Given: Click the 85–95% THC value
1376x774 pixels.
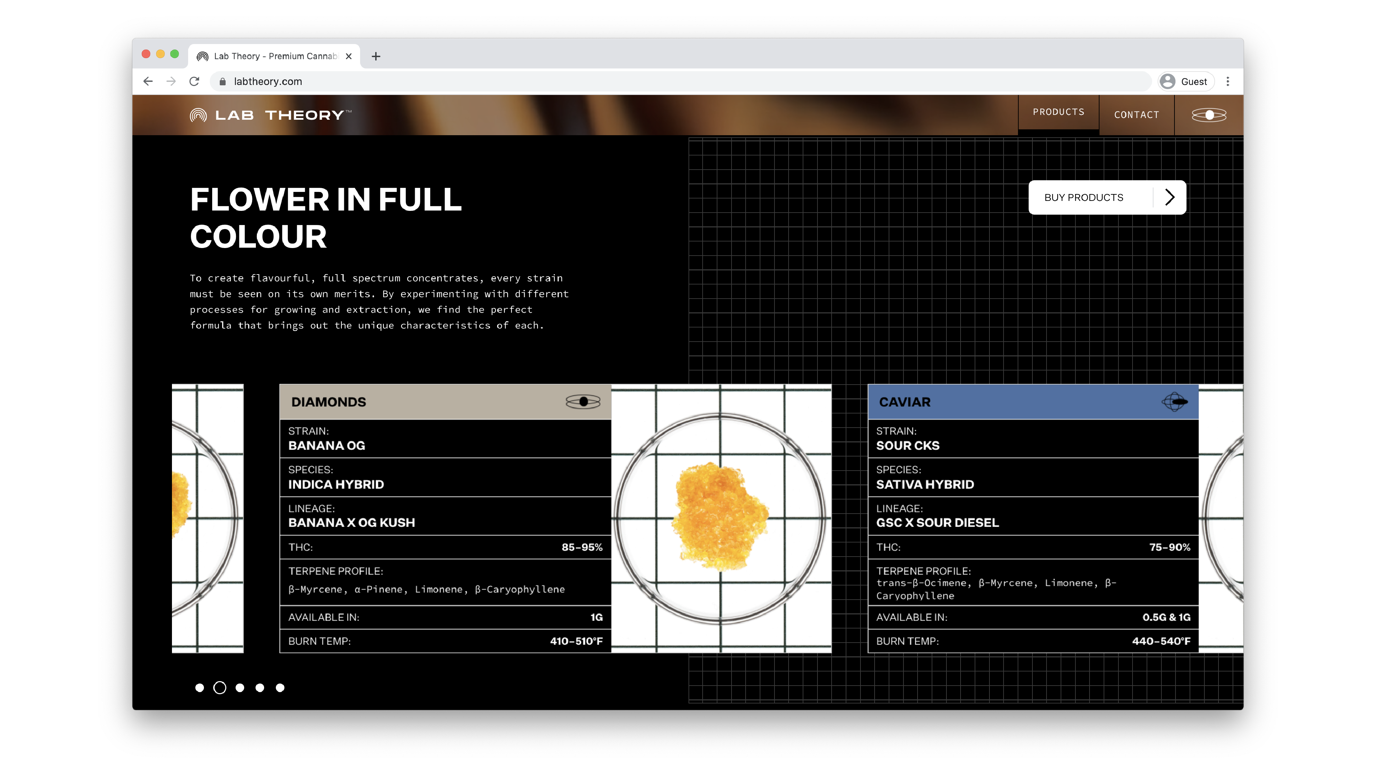Looking at the screenshot, I should click(582, 547).
